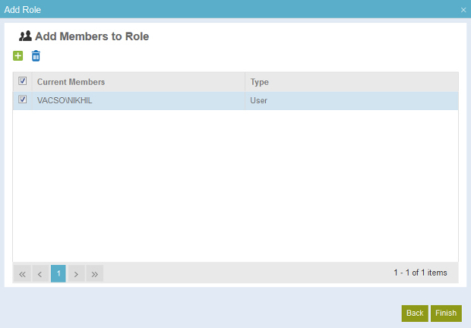Image resolution: width=471 pixels, height=328 pixels.
Task: Go to the previous page arrow
Action: point(40,273)
